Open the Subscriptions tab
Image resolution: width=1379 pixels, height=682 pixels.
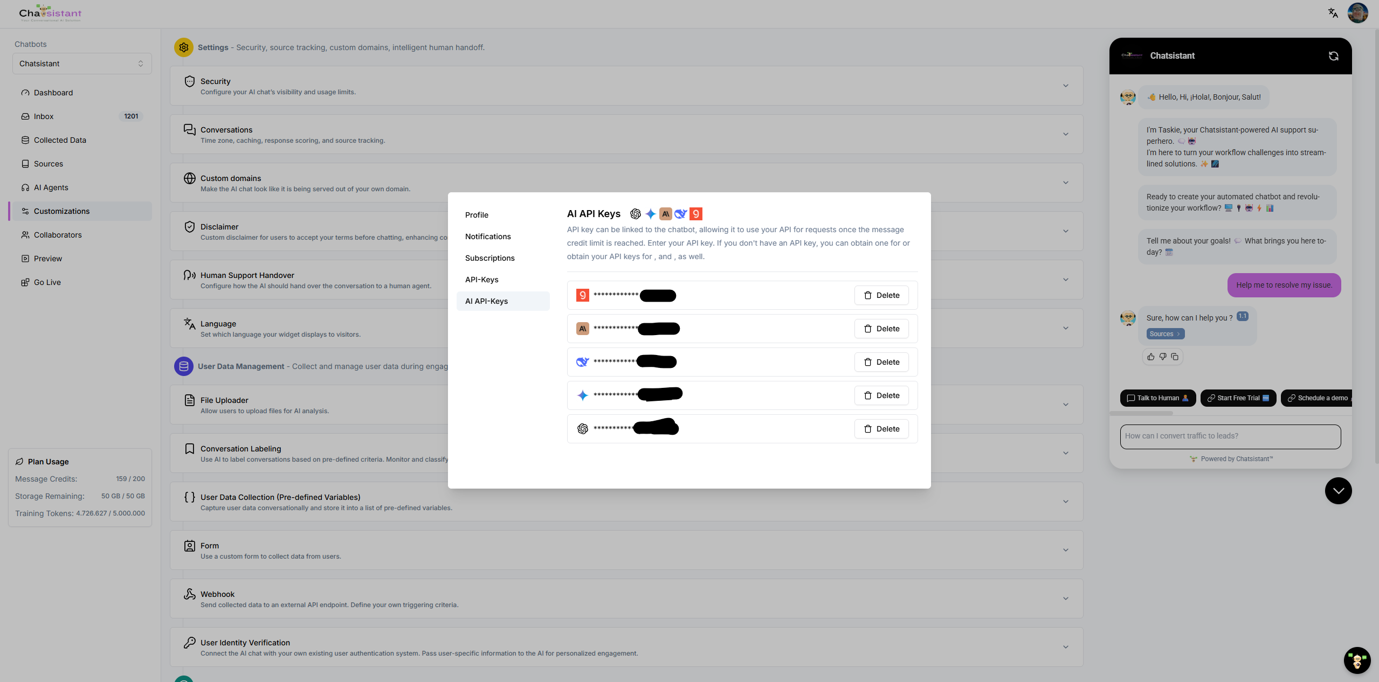click(503, 258)
